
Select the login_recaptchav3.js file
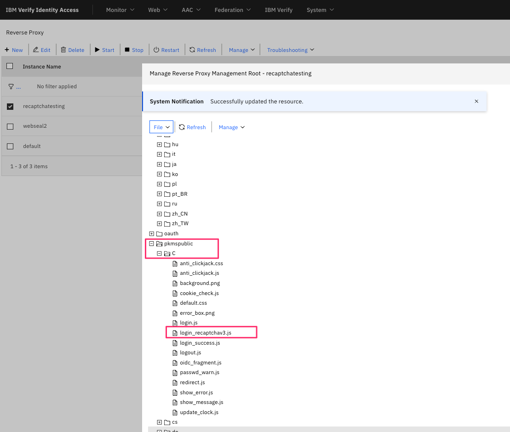[206, 333]
